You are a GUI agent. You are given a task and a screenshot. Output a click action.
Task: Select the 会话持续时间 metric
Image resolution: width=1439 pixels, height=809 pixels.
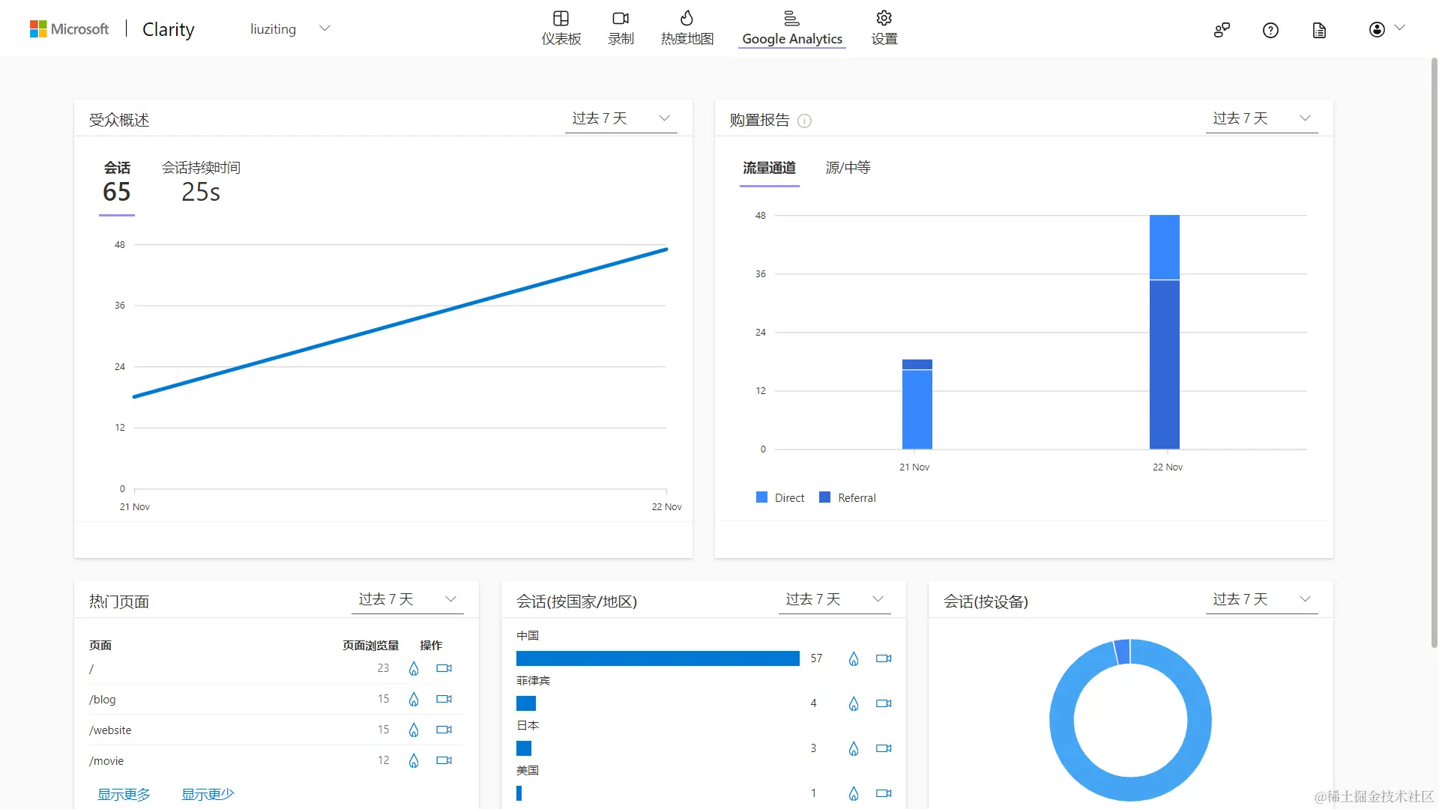tap(201, 182)
